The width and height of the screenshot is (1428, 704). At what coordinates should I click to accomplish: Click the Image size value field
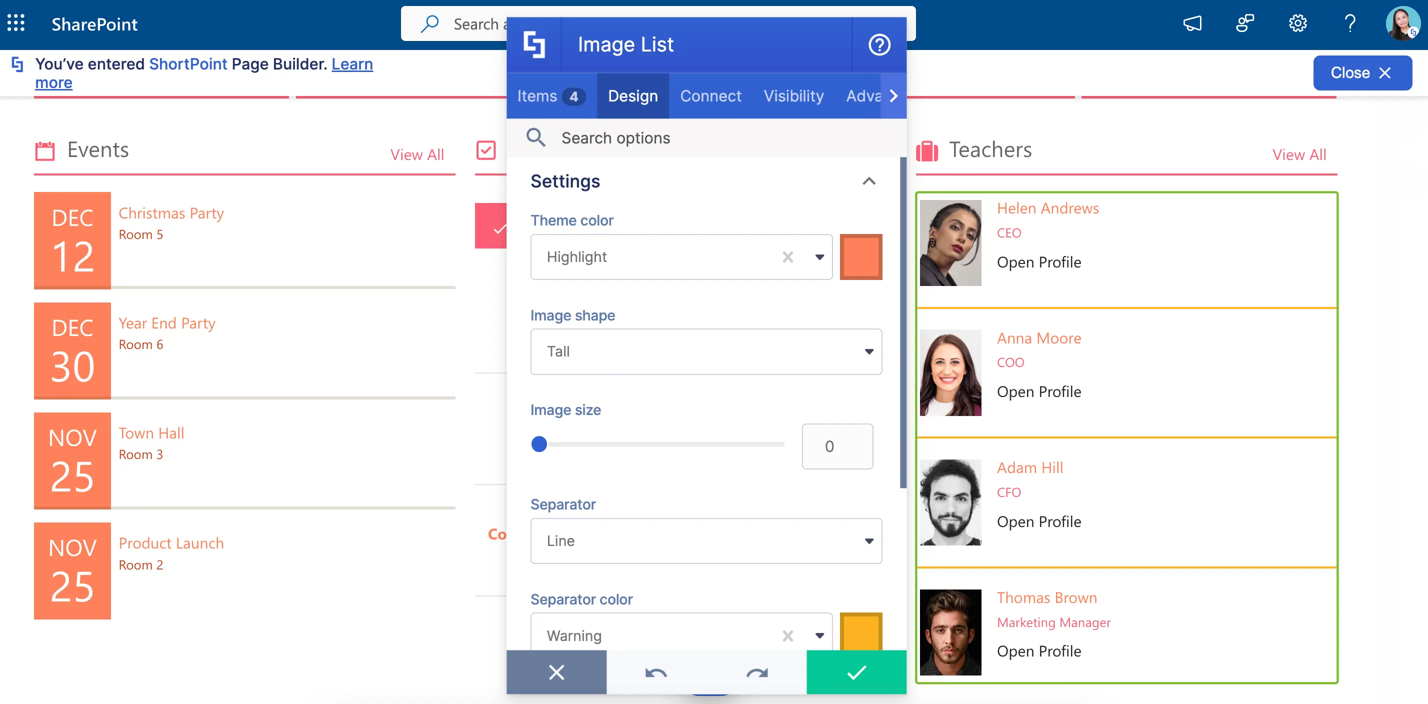tap(837, 446)
